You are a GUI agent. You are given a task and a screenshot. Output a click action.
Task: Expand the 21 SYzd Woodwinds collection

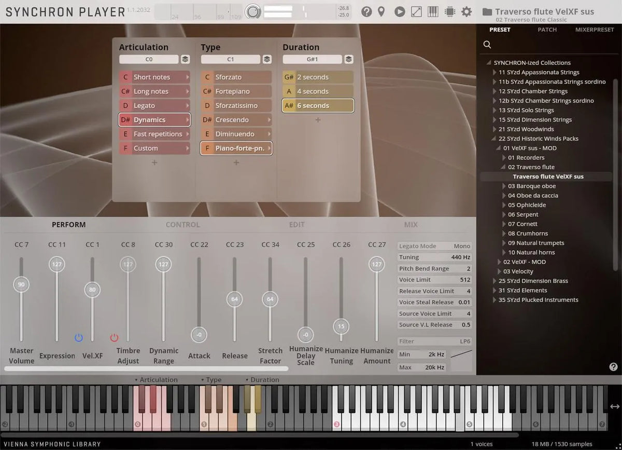(494, 129)
